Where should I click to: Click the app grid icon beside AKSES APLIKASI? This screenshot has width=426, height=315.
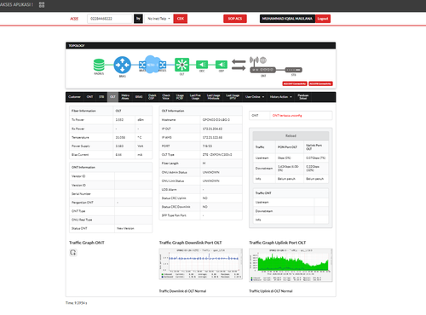coord(42,4)
